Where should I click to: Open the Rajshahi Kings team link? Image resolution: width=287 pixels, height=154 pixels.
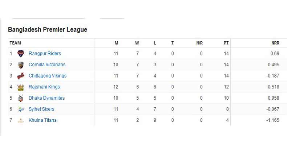[x=44, y=87]
